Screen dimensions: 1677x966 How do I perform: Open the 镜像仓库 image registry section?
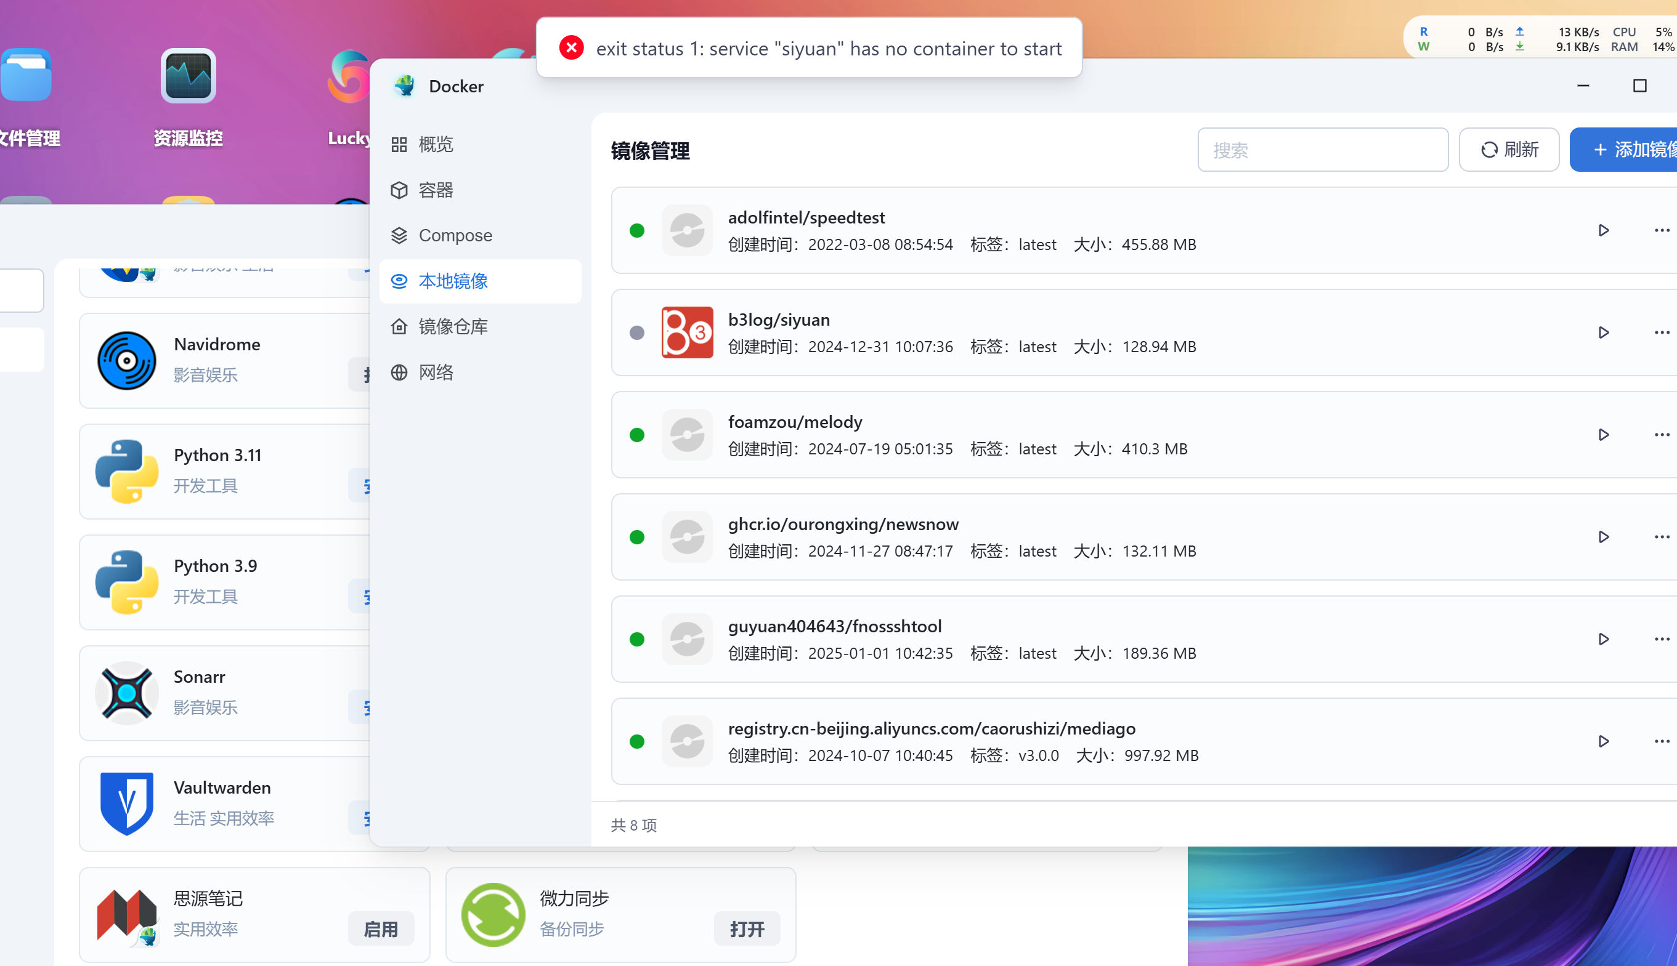point(480,326)
